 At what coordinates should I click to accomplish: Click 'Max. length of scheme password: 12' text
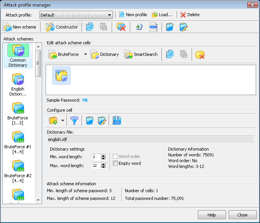[81, 198]
